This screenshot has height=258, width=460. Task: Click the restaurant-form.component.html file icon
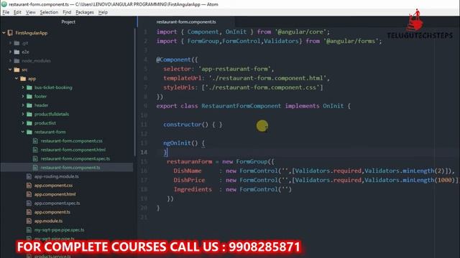pos(35,150)
